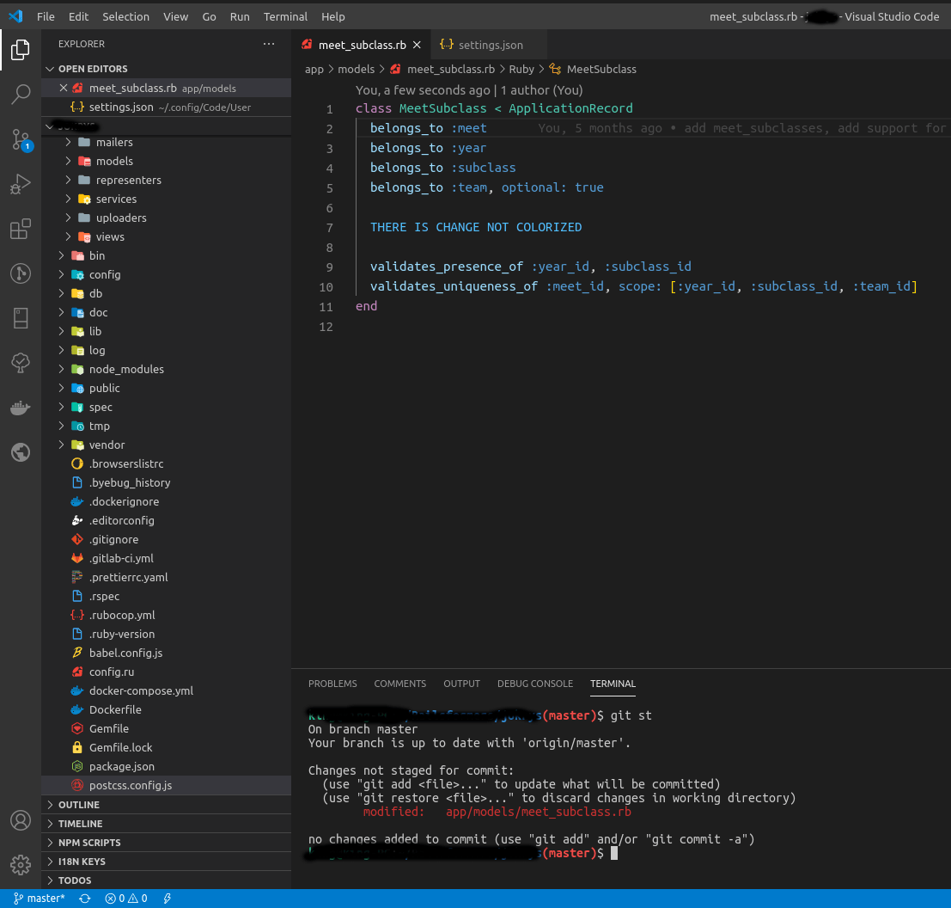Open the Help menu
This screenshot has height=908, width=951.
pyautogui.click(x=333, y=16)
